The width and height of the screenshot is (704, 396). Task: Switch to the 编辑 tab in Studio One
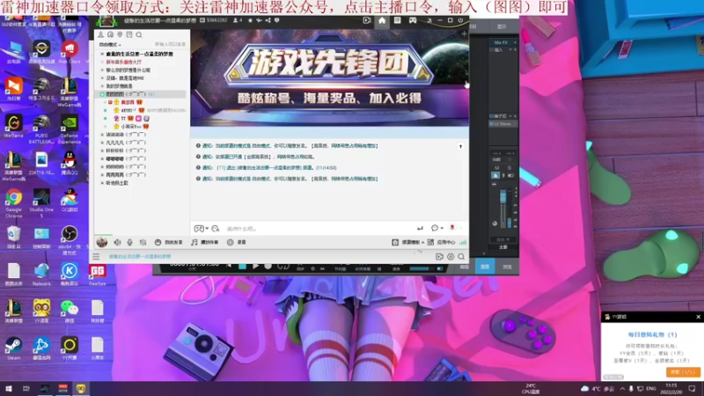pos(464,267)
